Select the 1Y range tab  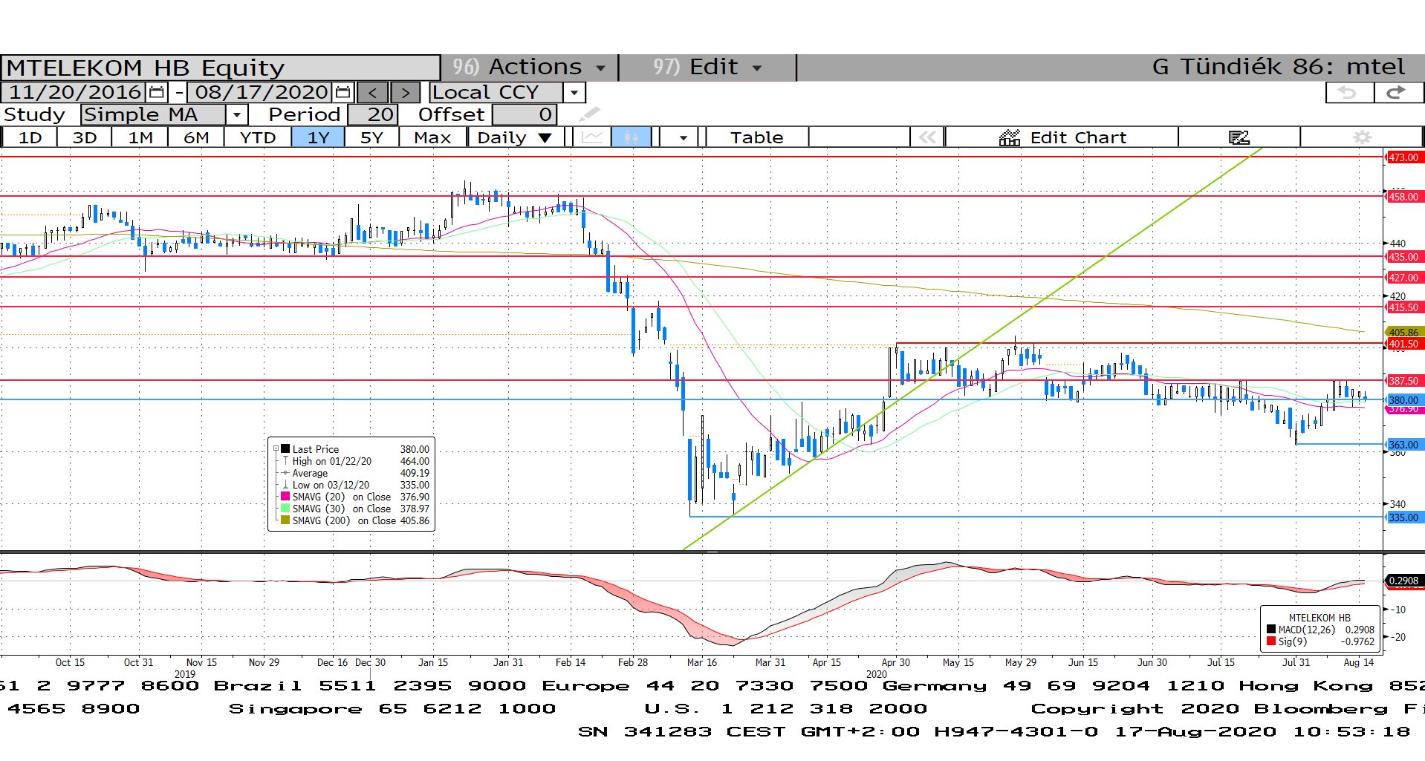(318, 137)
